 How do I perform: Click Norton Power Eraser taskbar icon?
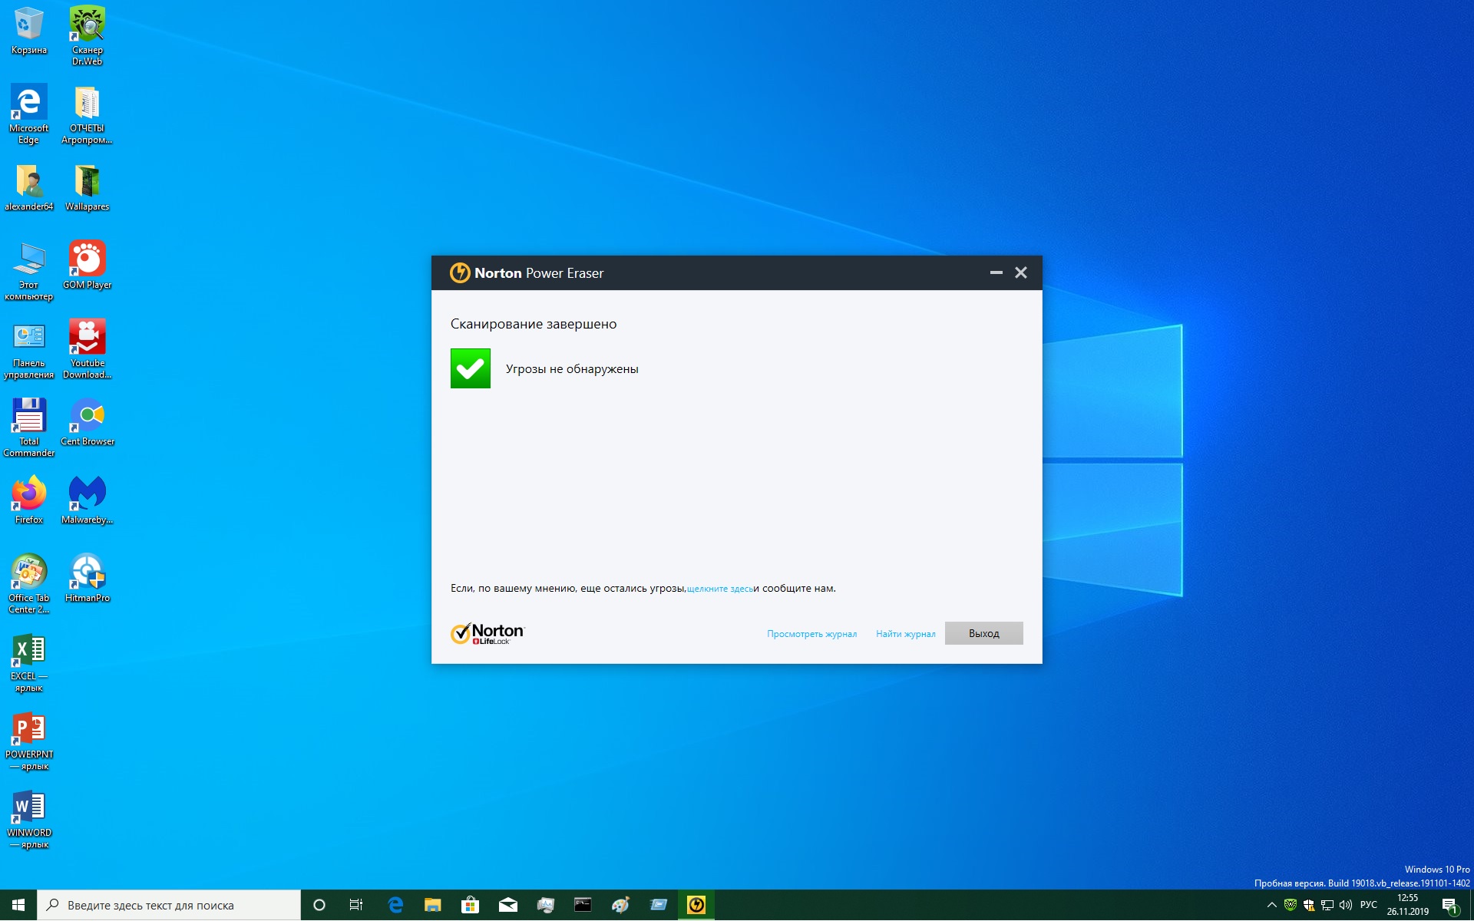coord(696,905)
